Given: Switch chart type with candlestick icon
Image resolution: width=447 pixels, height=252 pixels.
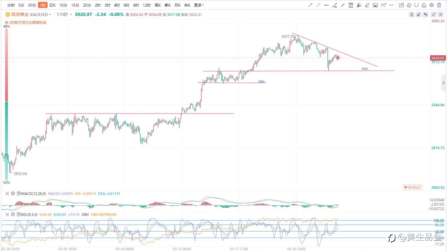Looking at the screenshot, I should point(426,14).
